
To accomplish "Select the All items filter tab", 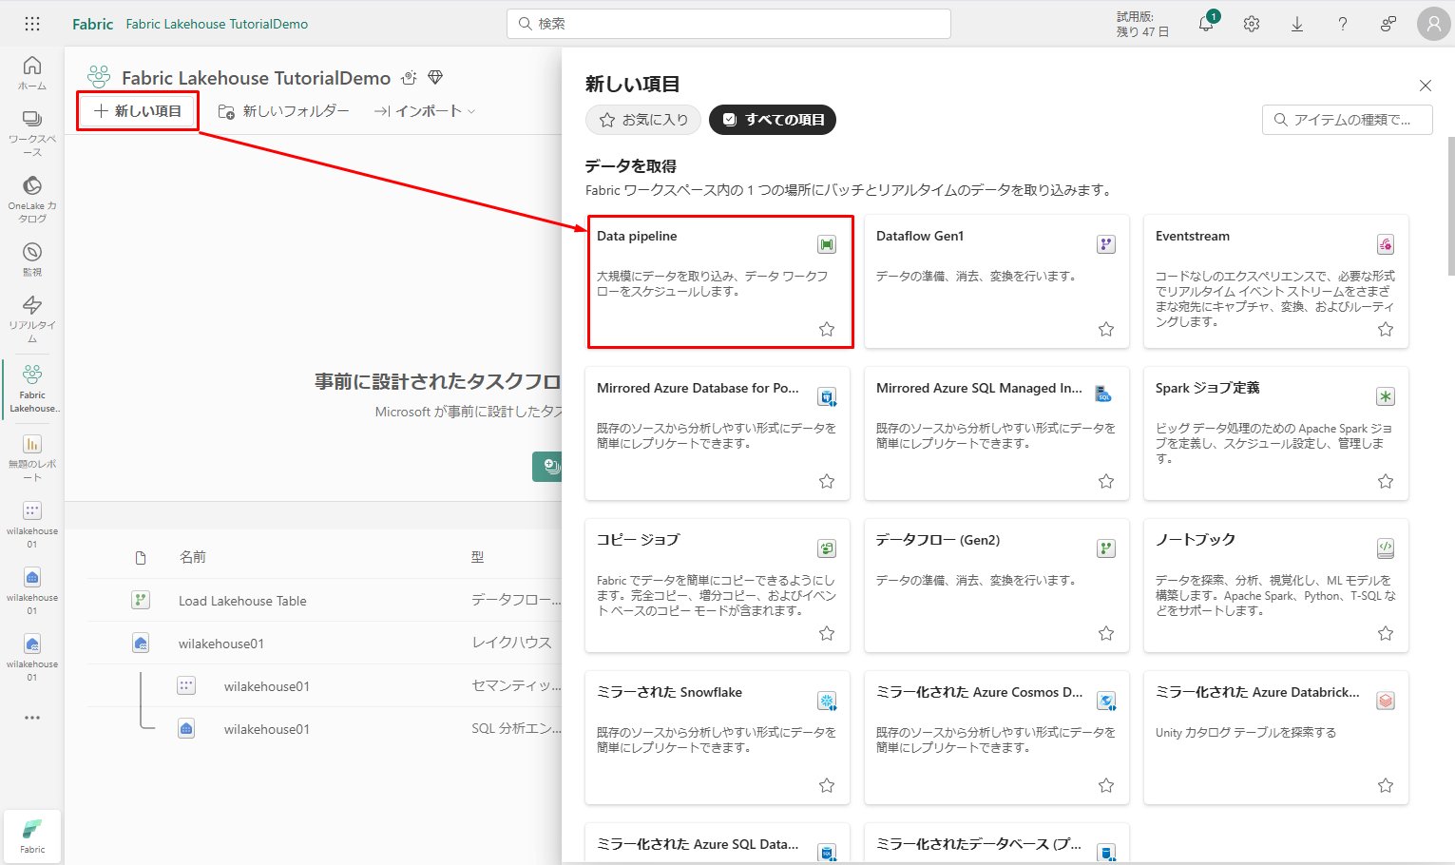I will [x=773, y=120].
